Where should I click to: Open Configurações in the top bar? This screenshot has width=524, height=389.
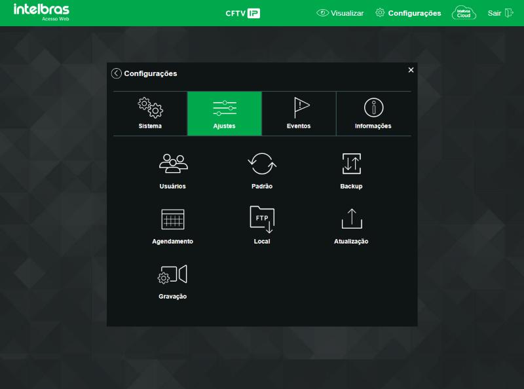click(408, 13)
